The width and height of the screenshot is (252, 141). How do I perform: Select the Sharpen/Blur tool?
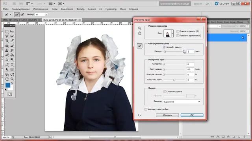(7, 60)
